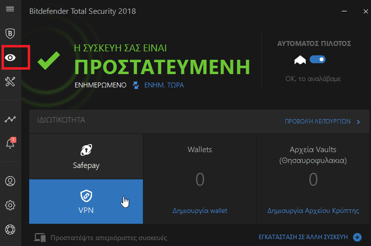The width and height of the screenshot is (371, 246).
Task: Toggle the Autopilot switch
Action: pyautogui.click(x=318, y=59)
